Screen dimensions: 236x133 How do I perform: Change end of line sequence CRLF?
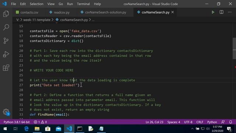200,122
